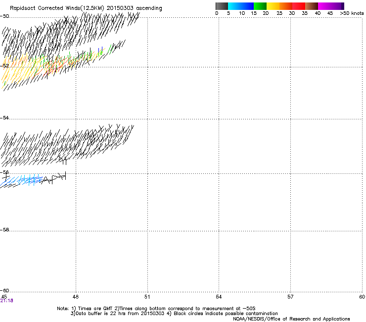
Task: Click the legend value '25'
Action: pyautogui.click(x=279, y=13)
